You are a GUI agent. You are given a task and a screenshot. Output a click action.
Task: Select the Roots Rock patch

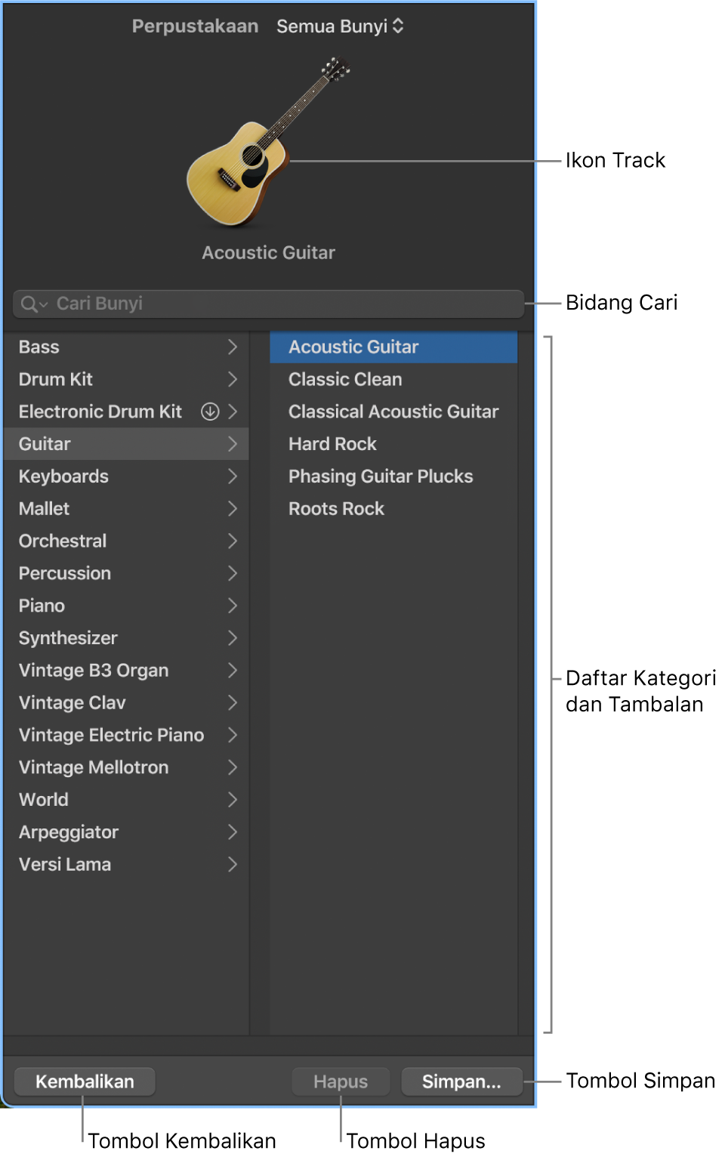[x=336, y=509]
